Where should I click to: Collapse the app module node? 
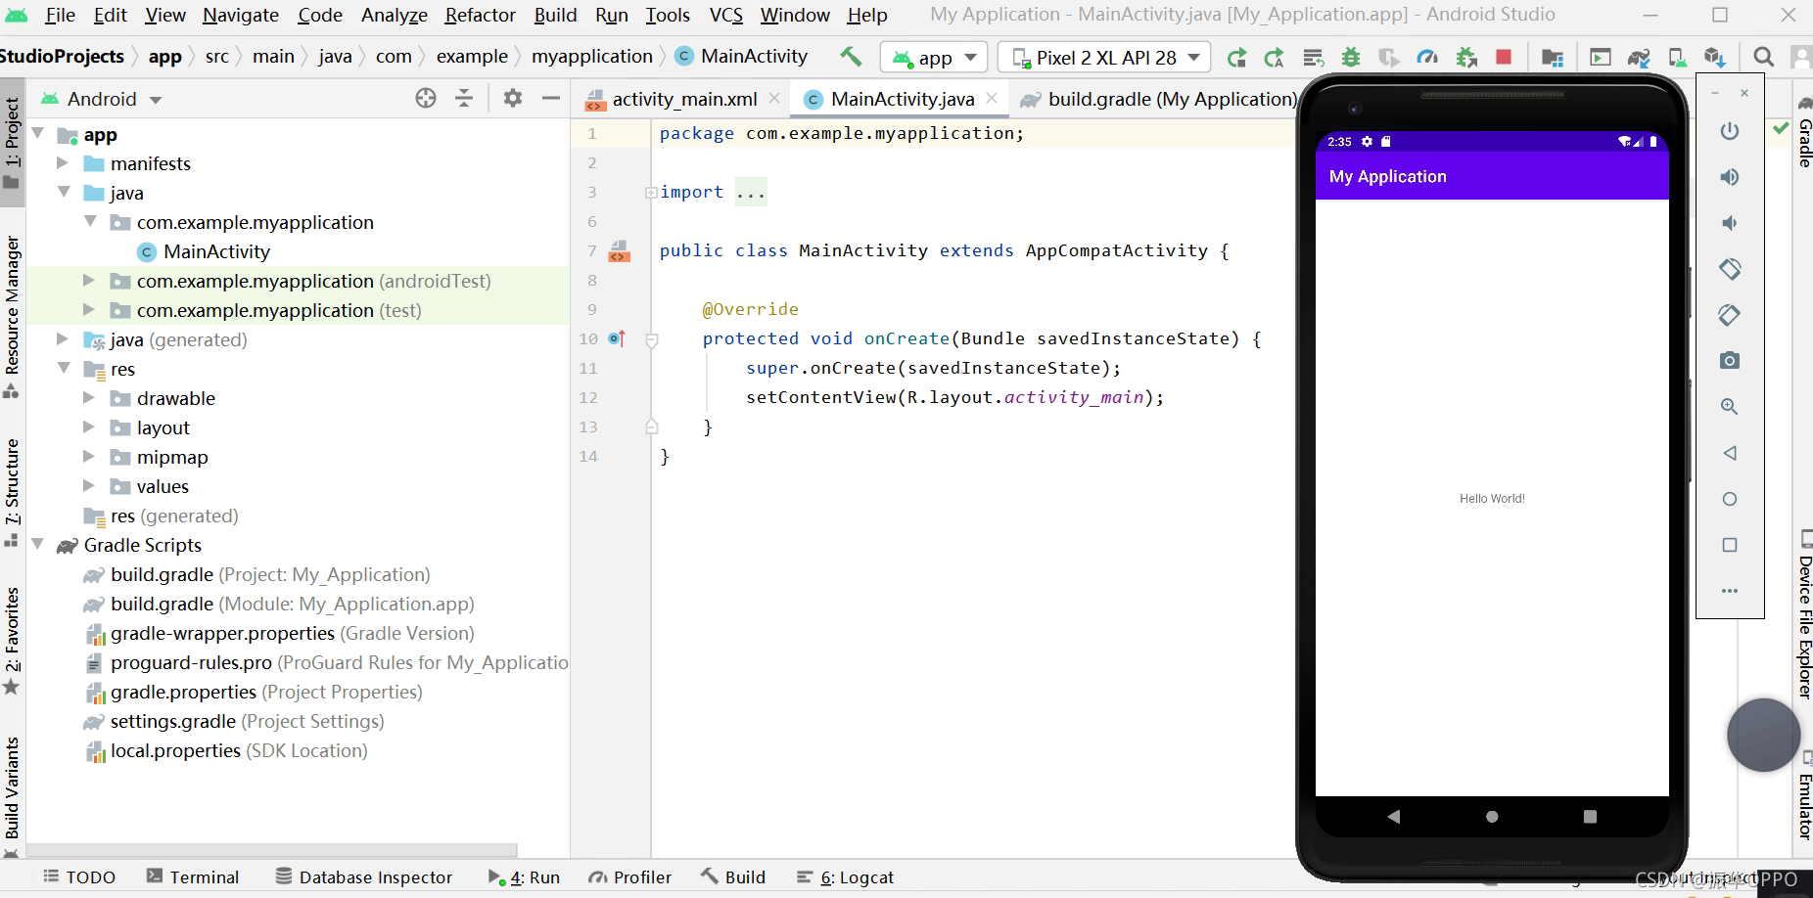[x=39, y=134]
